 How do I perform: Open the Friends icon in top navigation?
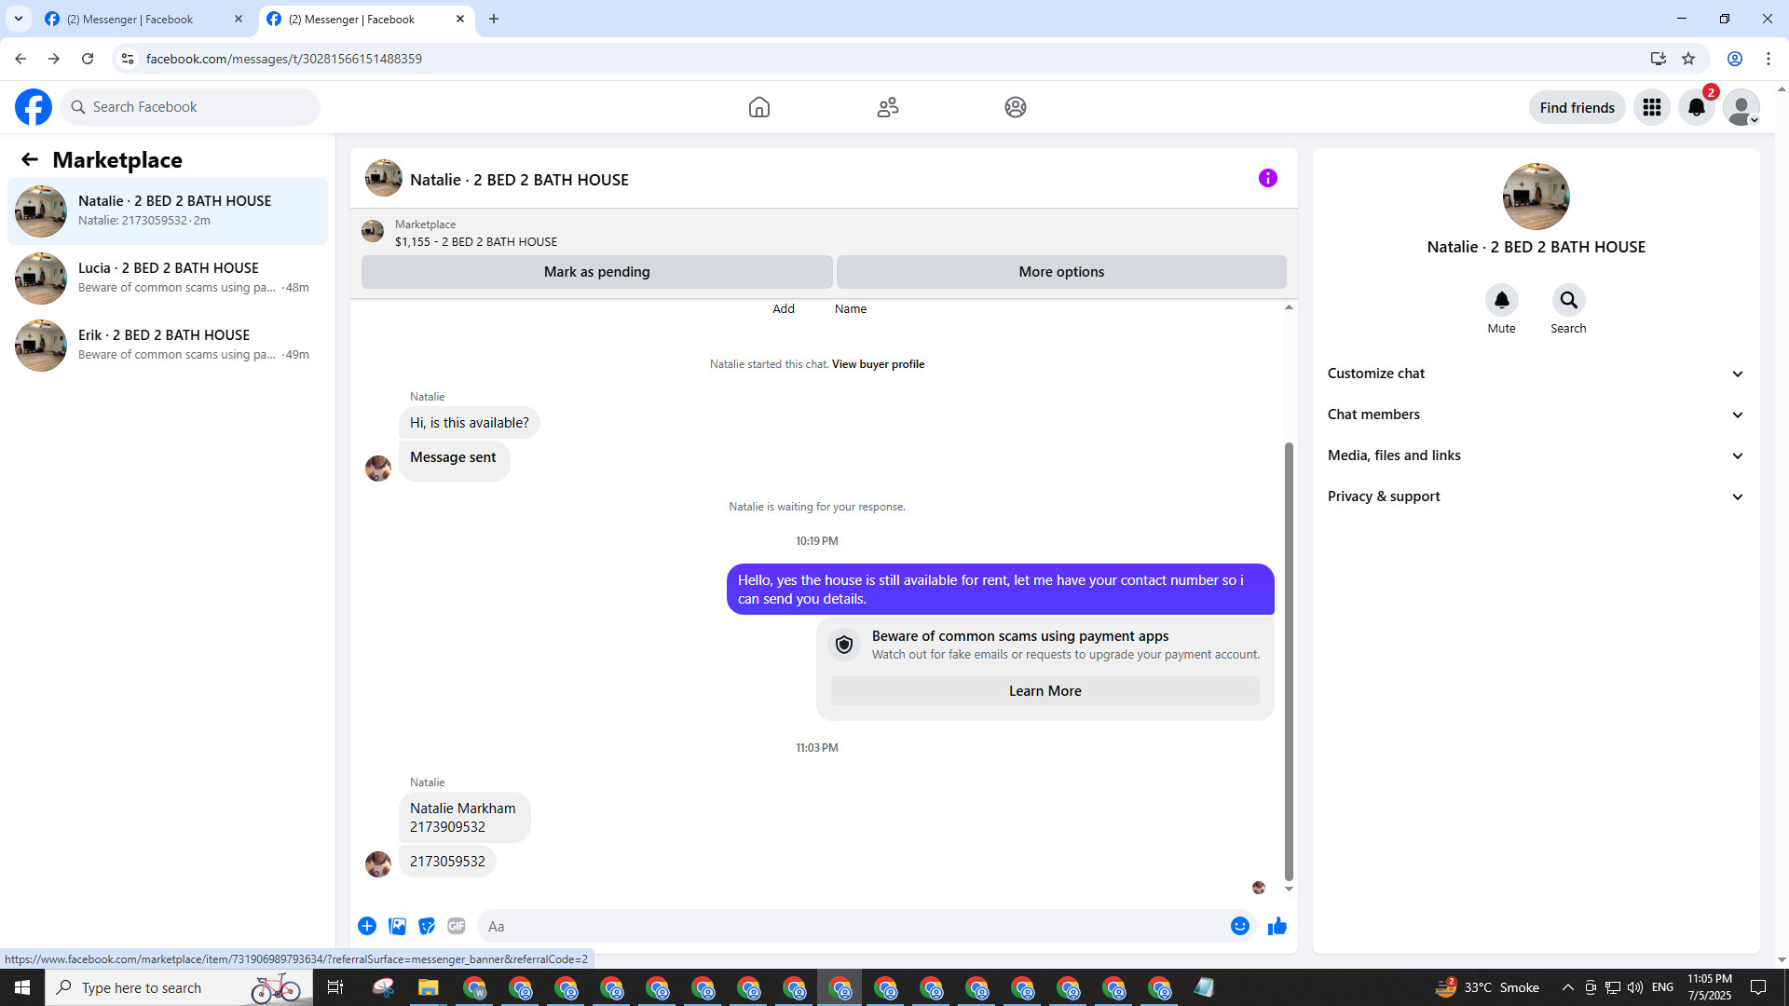tap(887, 107)
